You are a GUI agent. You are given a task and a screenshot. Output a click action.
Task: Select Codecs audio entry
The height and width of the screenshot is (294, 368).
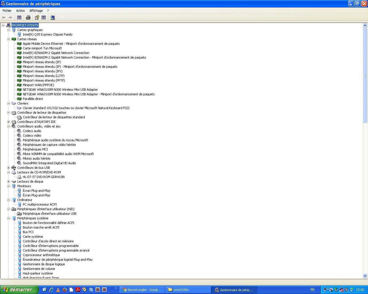(x=32, y=131)
